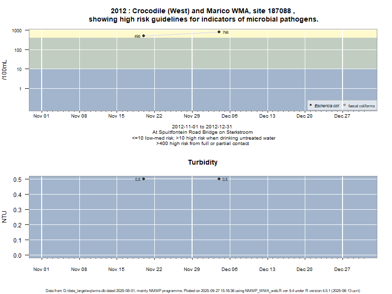Click 'Dec 13' on the turbidity chart axis

267,269
